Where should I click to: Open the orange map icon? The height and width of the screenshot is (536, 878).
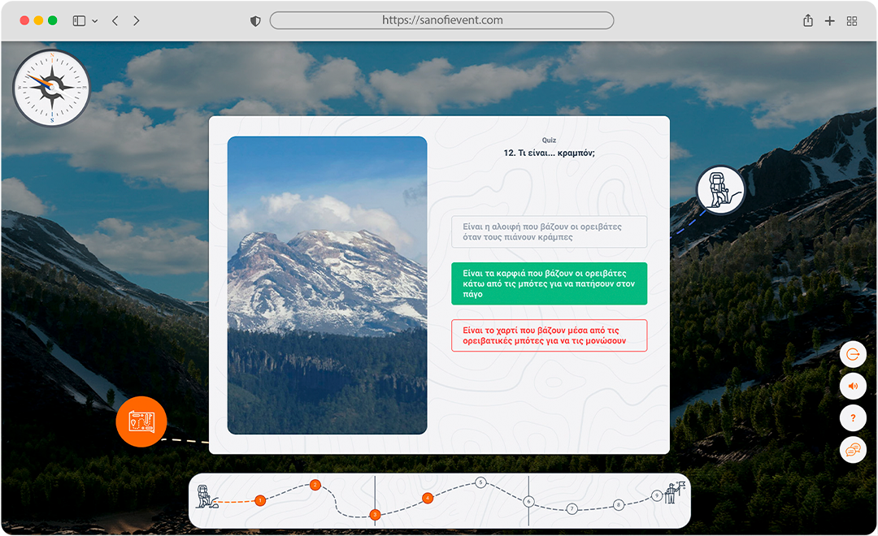click(x=141, y=421)
